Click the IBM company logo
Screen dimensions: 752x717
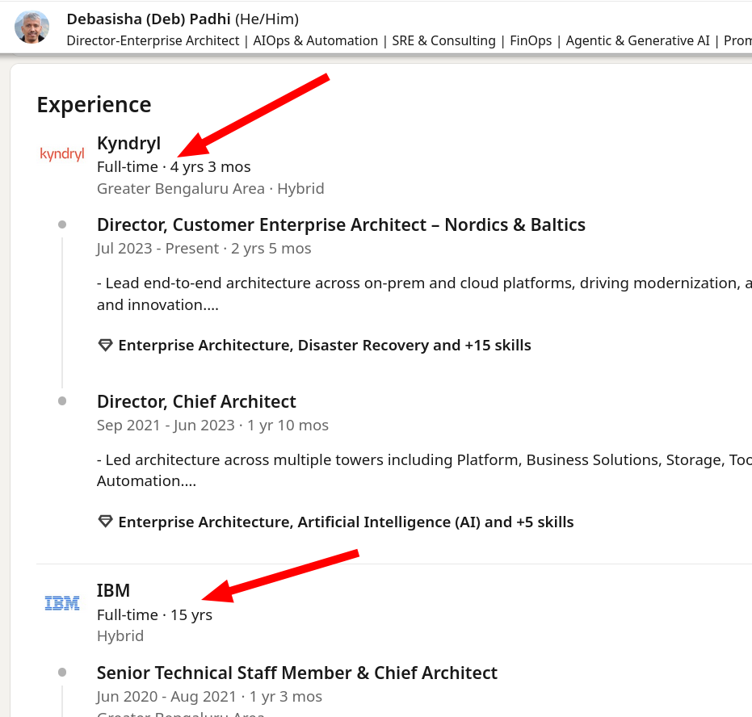62,602
